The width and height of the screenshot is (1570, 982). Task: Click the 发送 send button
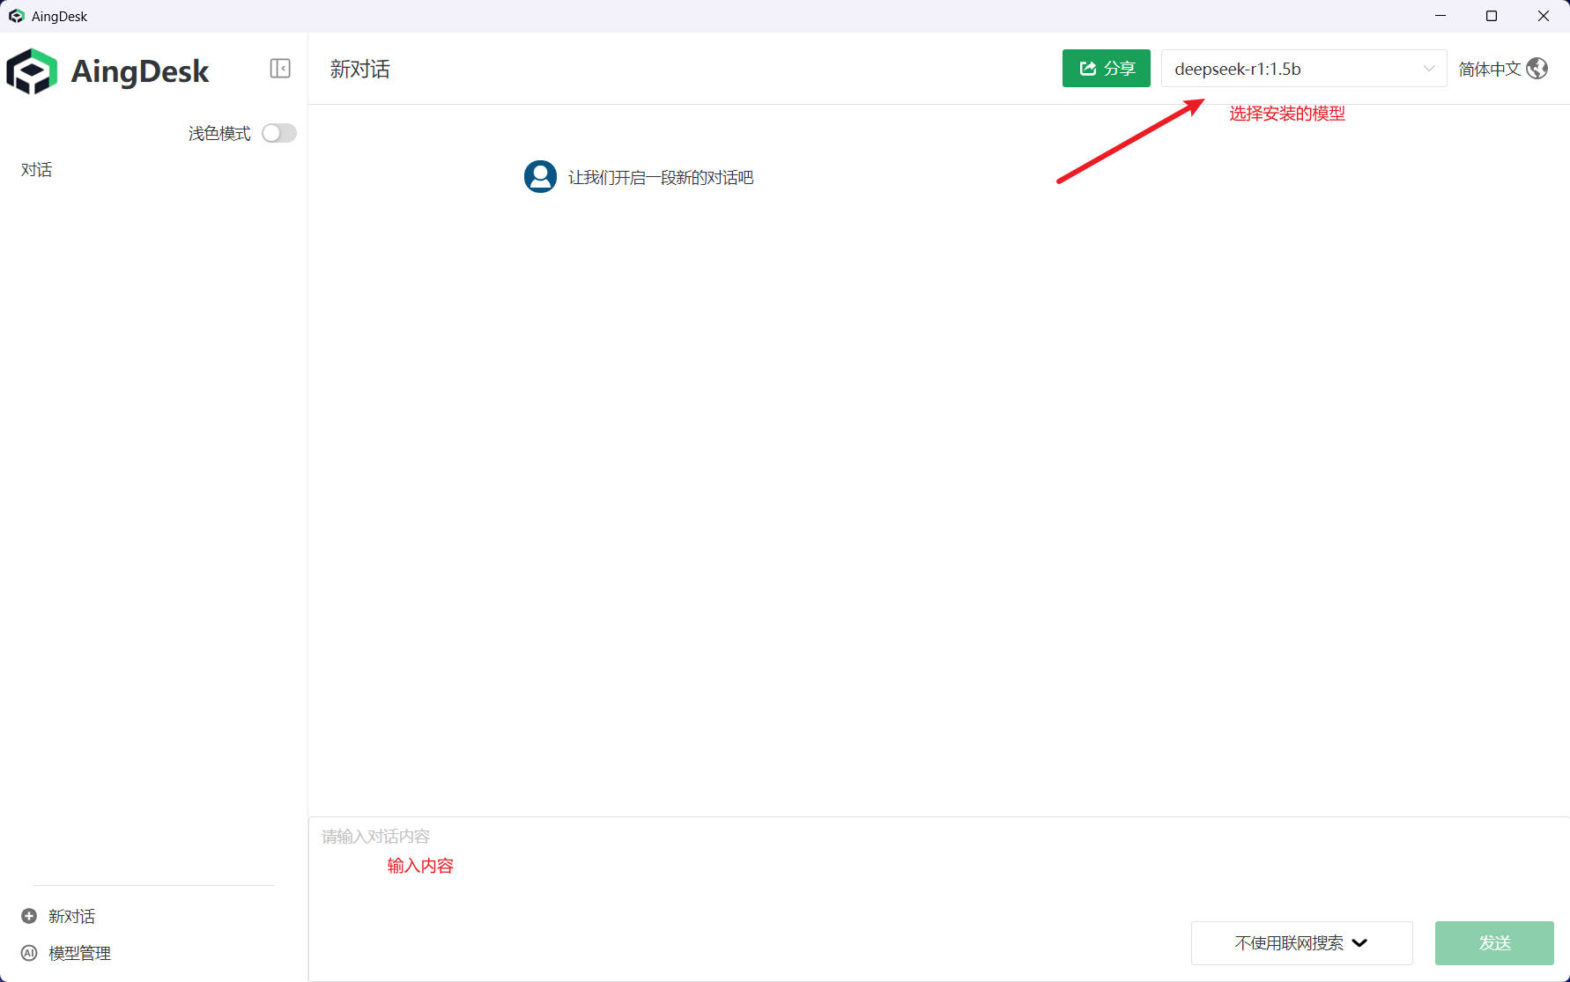[x=1494, y=943]
